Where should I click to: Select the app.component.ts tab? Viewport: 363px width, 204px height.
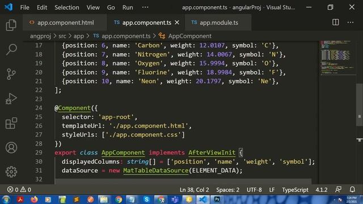click(x=146, y=23)
